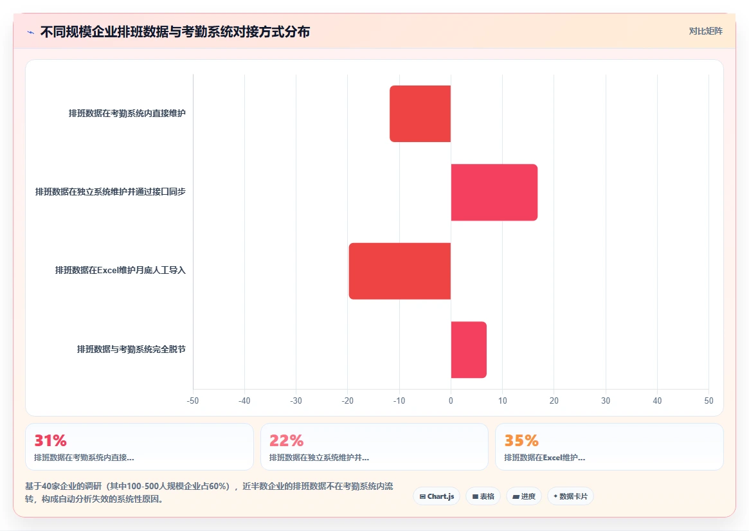This screenshot has height=531, width=749.
Task: Click the 20 axis tick label
Action: click(x=554, y=401)
